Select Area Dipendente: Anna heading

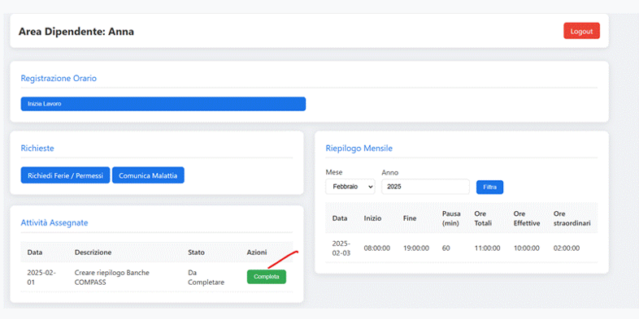76,32
